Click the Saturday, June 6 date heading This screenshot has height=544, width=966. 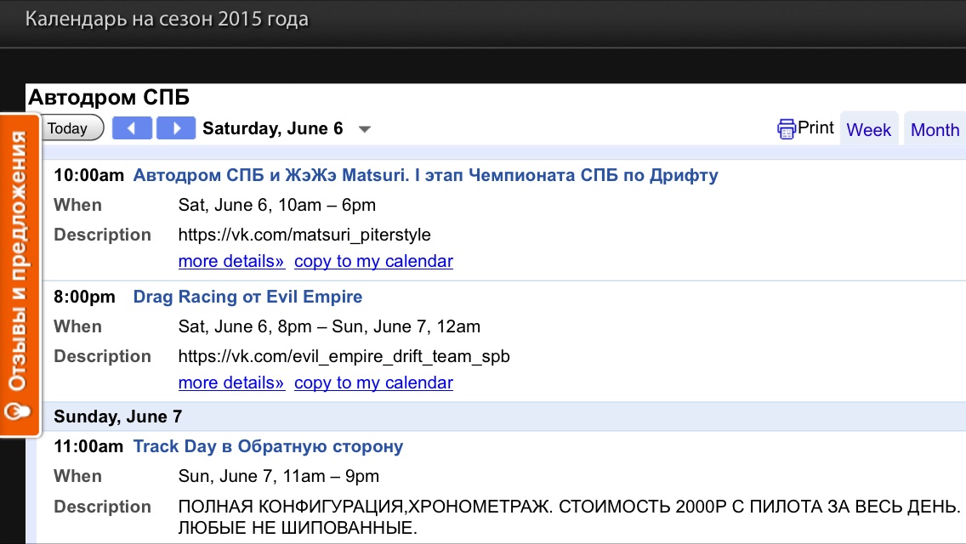(272, 129)
